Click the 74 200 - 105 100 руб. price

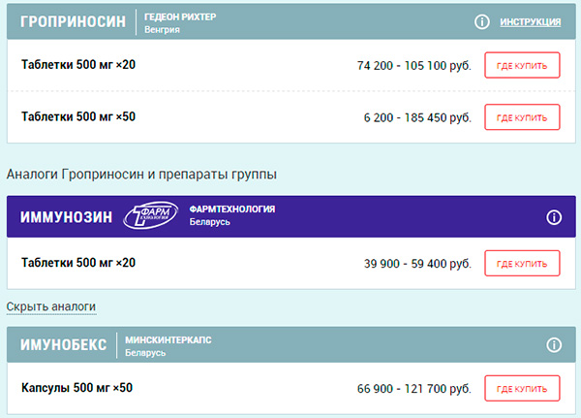point(414,65)
